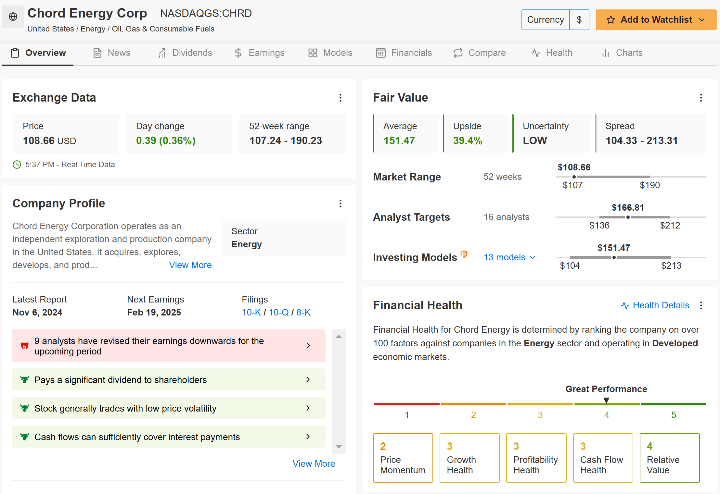
Task: Click the dollar sign currency button
Action: click(579, 20)
